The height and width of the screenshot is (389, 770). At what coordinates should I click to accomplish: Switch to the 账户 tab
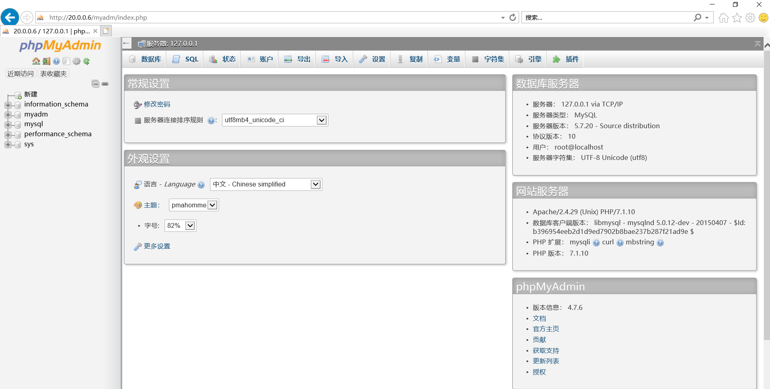pyautogui.click(x=260, y=59)
